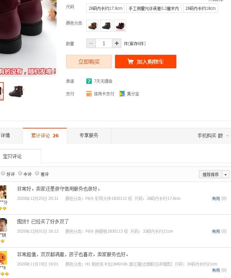Viewport: 231px width, 278px height.
Task: Click the 集分宝 colorful icon
Action: pos(122,94)
